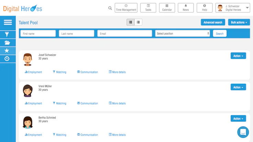Open the clock history sidebar icon
This screenshot has height=142, width=253.
7,59
